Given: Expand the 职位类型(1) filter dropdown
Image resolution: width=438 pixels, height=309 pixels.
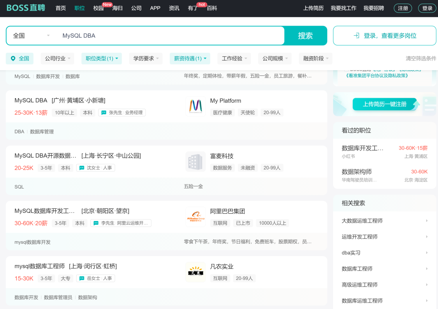Looking at the screenshot, I should (x=102, y=58).
